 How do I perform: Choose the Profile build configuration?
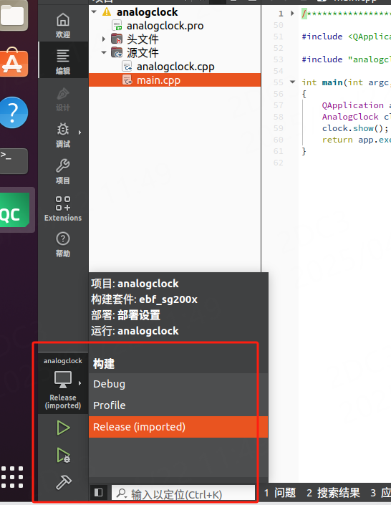tap(178, 405)
